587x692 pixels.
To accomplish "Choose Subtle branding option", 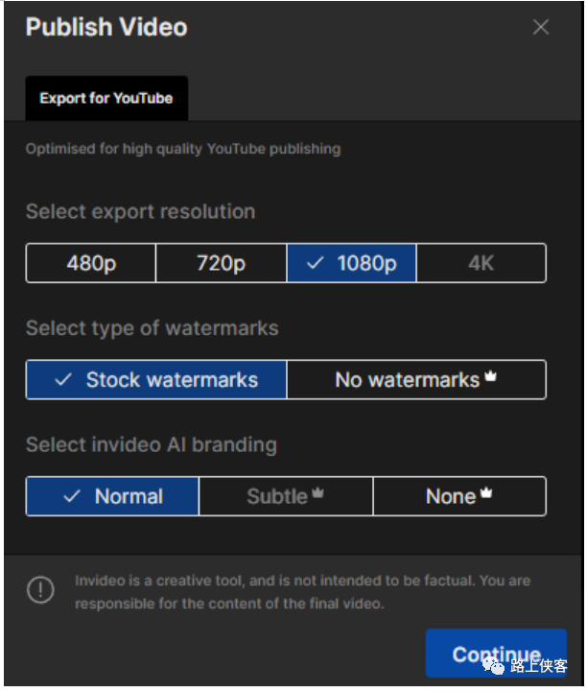I will [287, 498].
